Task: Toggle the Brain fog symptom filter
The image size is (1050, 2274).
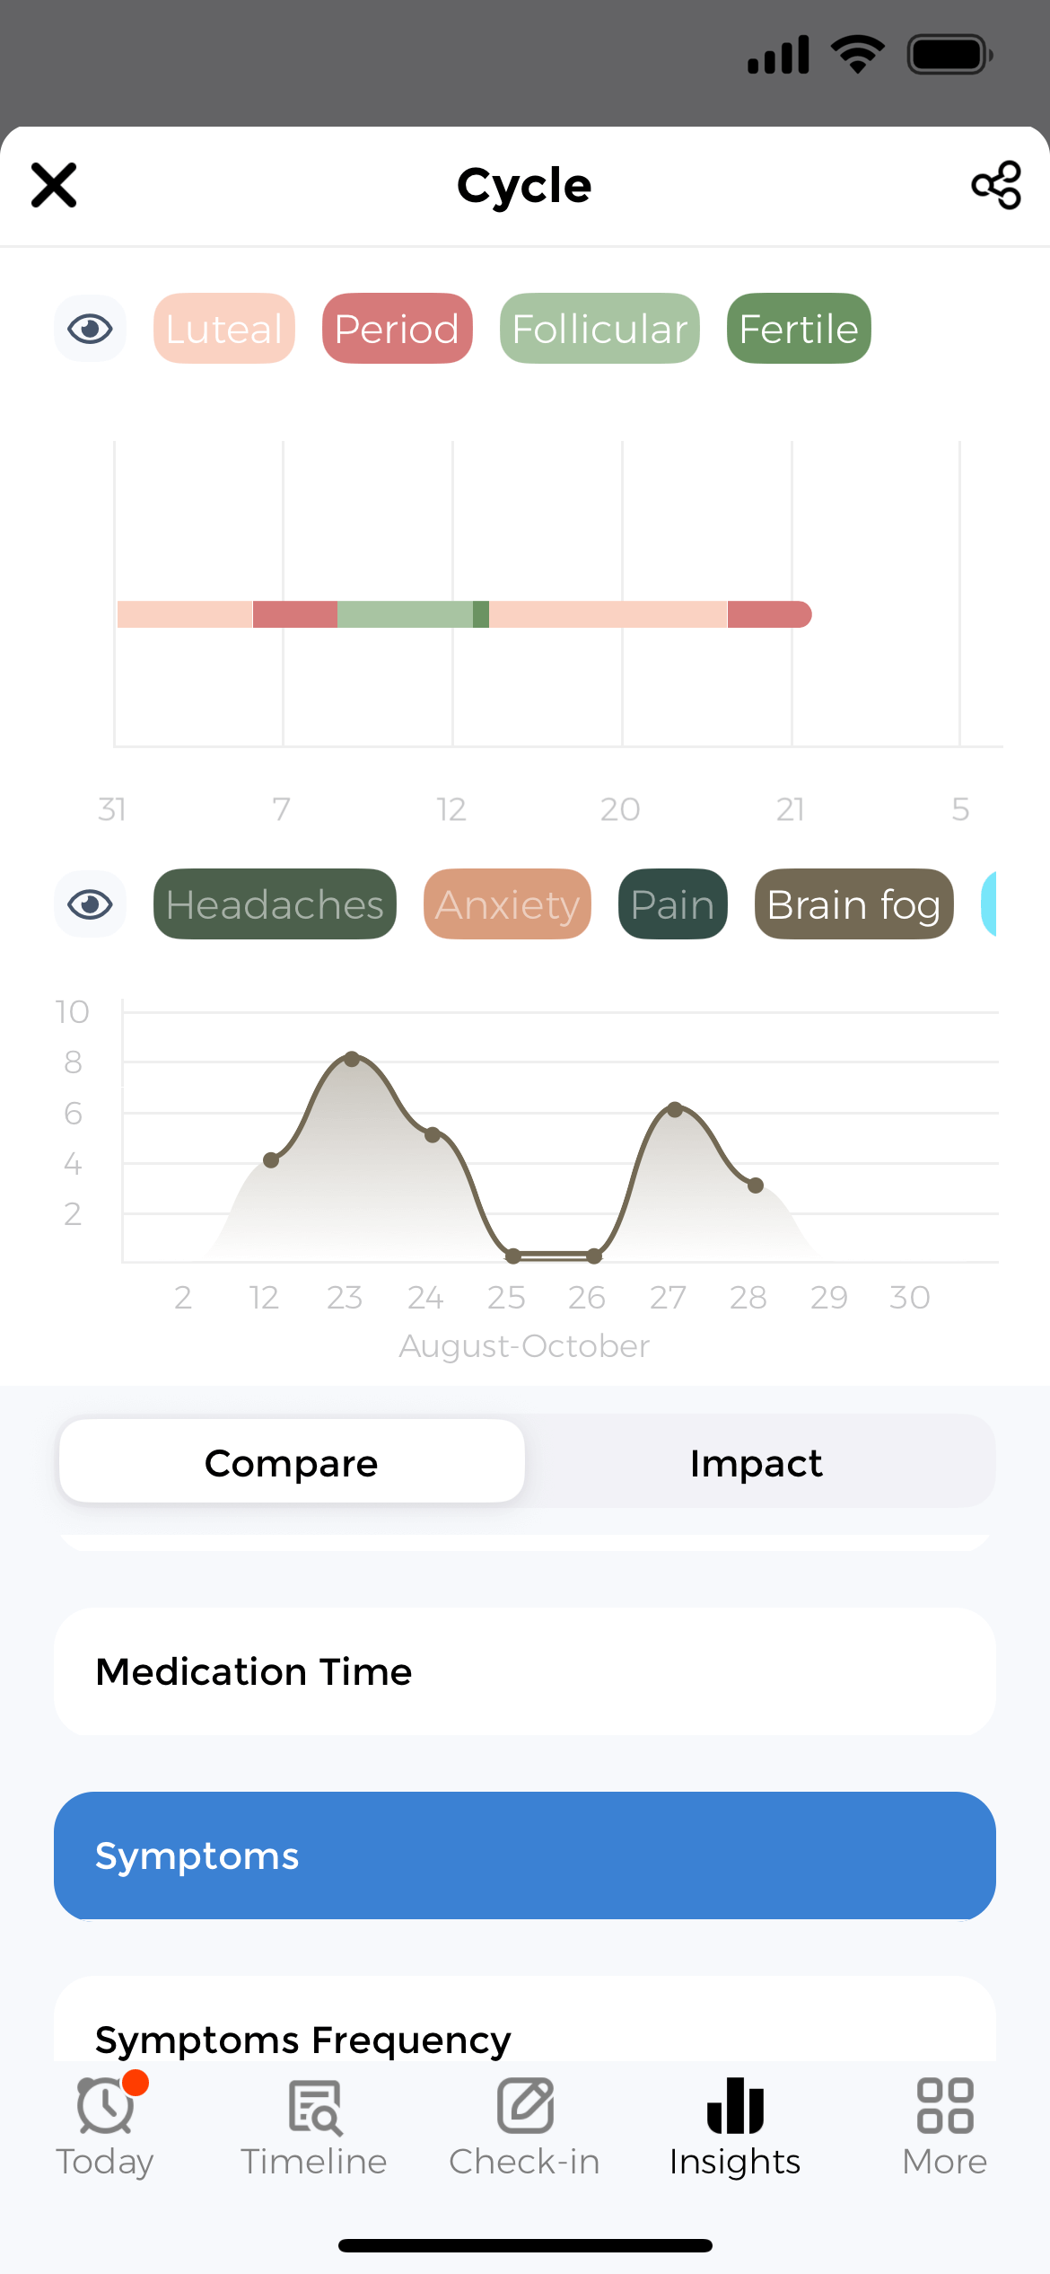Action: [853, 904]
